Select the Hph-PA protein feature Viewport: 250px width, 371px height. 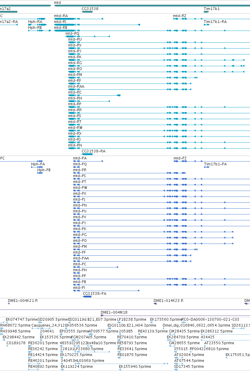click(x=38, y=164)
